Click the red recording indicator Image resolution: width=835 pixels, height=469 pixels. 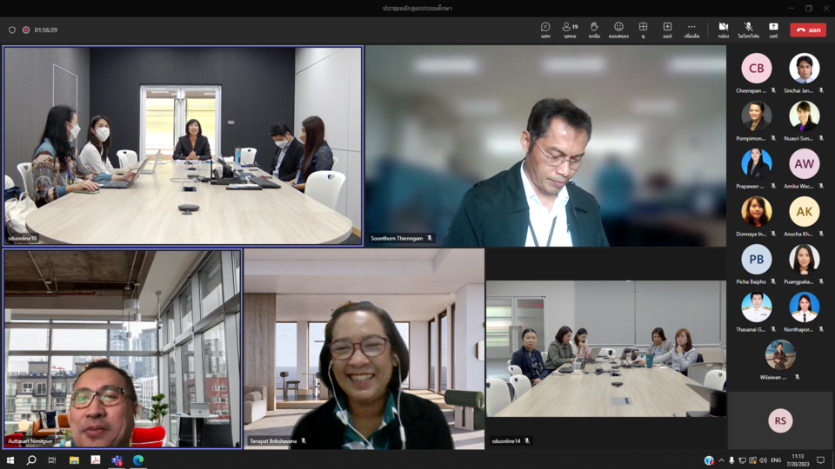[x=26, y=30]
